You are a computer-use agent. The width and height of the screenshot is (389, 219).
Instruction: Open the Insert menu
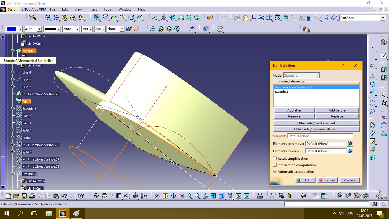click(93, 9)
